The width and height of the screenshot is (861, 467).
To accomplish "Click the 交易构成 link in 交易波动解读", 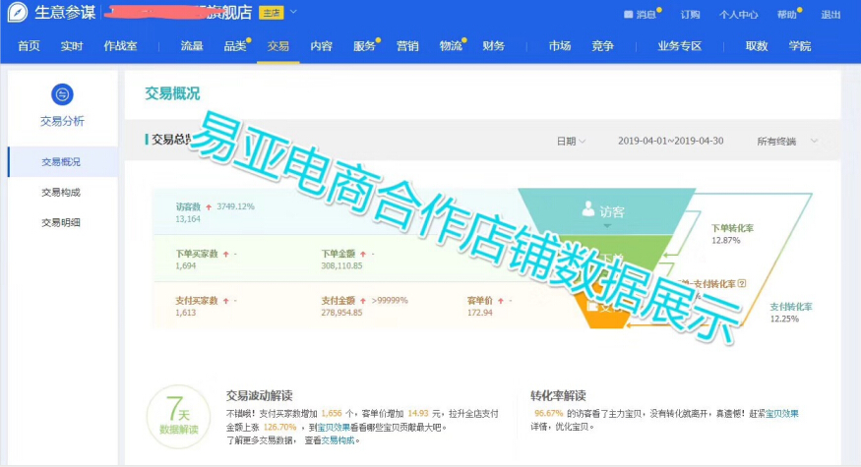I will click(338, 440).
